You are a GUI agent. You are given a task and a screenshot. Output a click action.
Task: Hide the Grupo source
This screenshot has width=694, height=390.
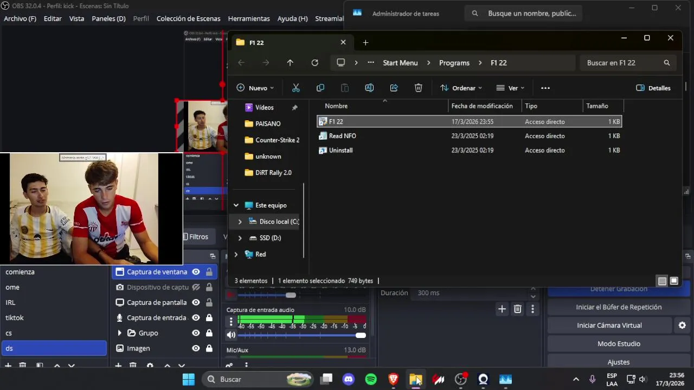tap(196, 333)
